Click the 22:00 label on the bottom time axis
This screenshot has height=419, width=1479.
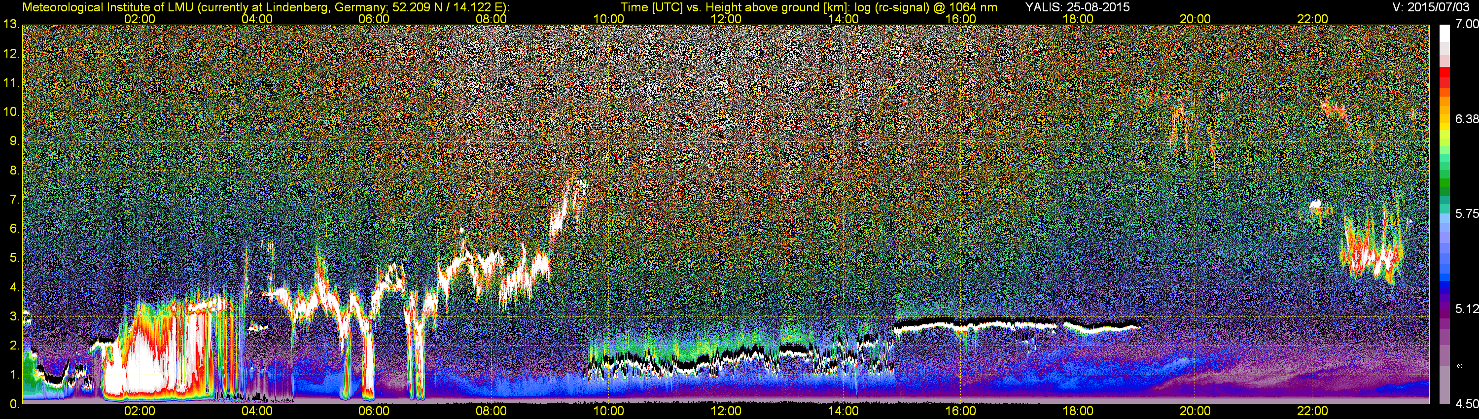tap(1312, 411)
